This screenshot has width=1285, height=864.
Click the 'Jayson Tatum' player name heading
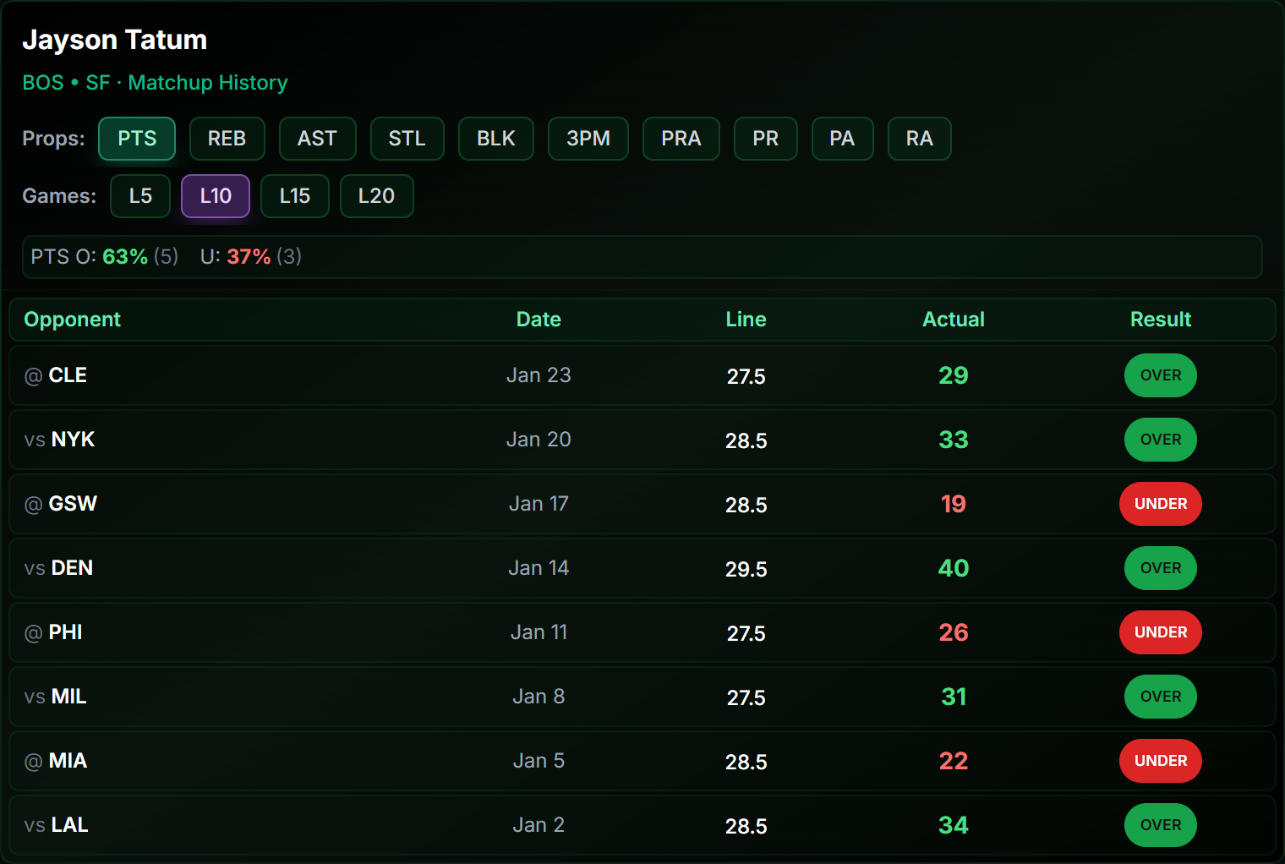114,40
